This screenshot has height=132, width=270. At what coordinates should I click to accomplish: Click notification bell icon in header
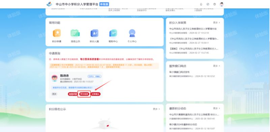click(201, 4)
